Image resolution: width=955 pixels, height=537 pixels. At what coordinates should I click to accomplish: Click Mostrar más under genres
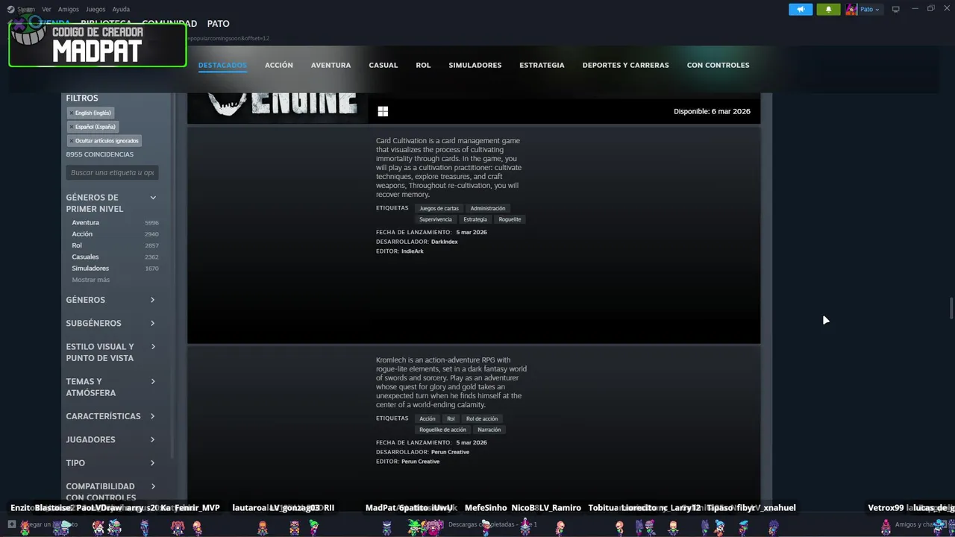(90, 280)
